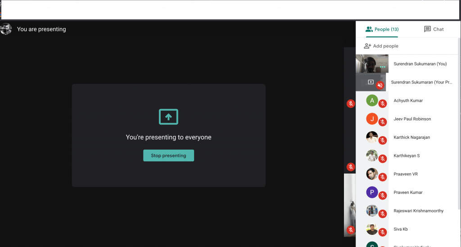The width and height of the screenshot is (461, 247).
Task: Click the purple 'P' avatar for Praveen Kumar
Action: 372,192
